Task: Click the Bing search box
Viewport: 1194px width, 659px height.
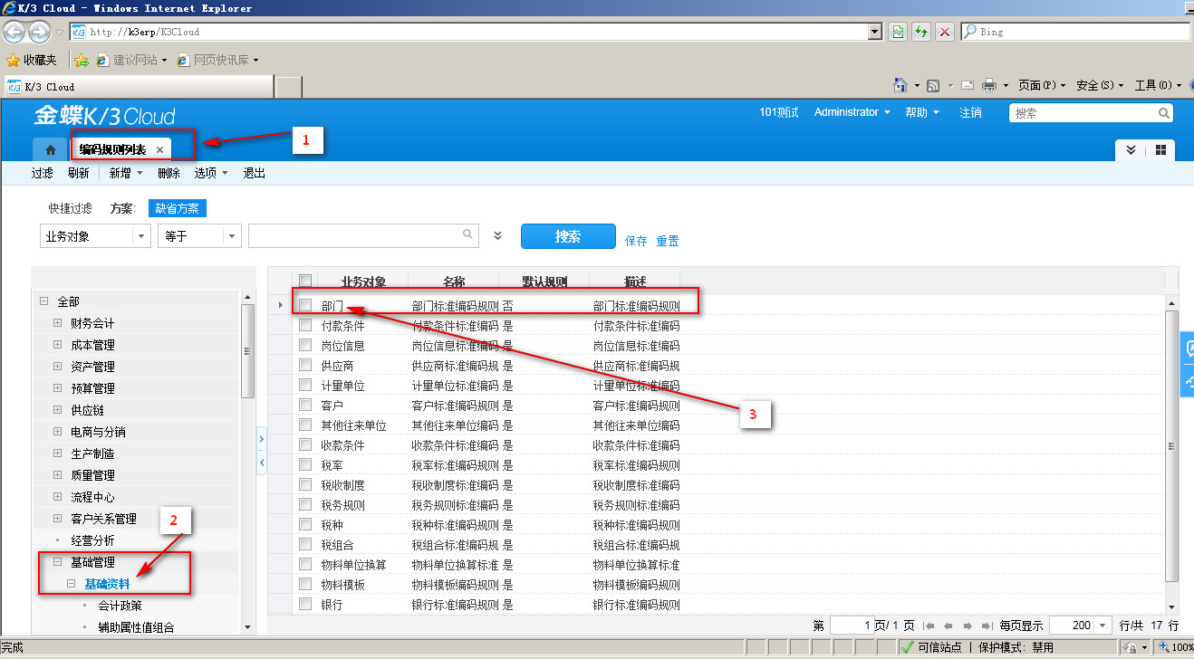Action: click(1074, 32)
